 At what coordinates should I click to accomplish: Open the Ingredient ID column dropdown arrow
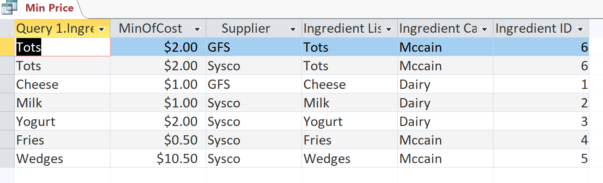tap(580, 29)
